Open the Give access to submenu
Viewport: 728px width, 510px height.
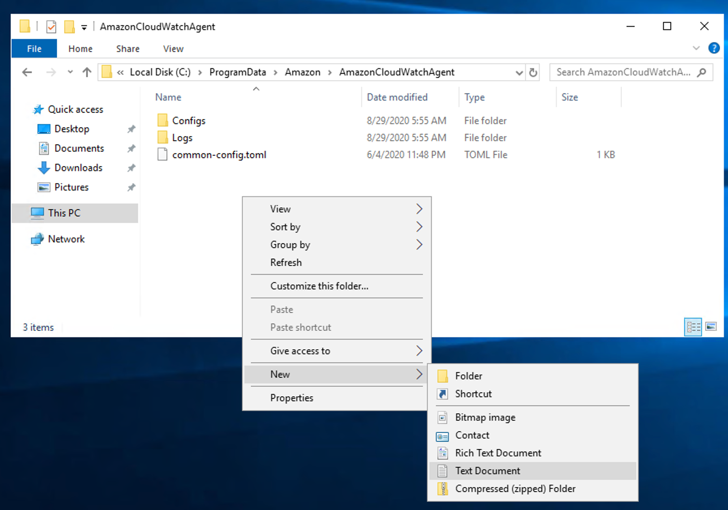pyautogui.click(x=337, y=351)
